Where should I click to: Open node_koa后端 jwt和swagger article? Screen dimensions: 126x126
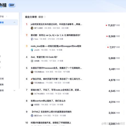click(56, 46)
